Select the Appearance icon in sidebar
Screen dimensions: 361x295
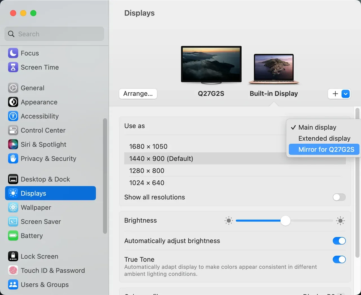[13, 102]
